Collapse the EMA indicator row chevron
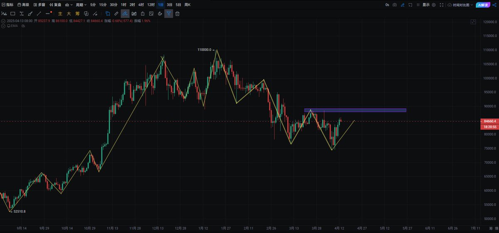This screenshot has width=499, height=233. pyautogui.click(x=3, y=25)
